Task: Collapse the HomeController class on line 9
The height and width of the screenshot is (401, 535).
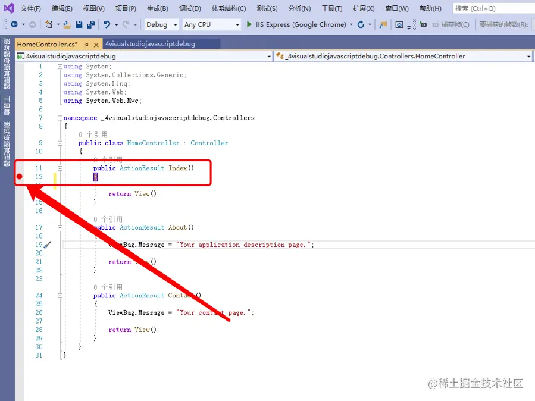Action: pyautogui.click(x=60, y=143)
